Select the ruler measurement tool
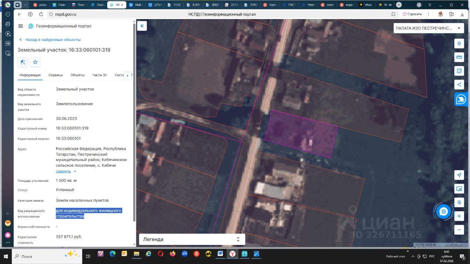This screenshot has width=470, height=264. [x=459, y=57]
